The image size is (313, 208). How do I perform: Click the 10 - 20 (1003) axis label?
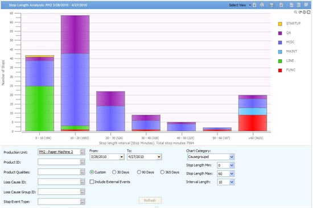(80, 138)
